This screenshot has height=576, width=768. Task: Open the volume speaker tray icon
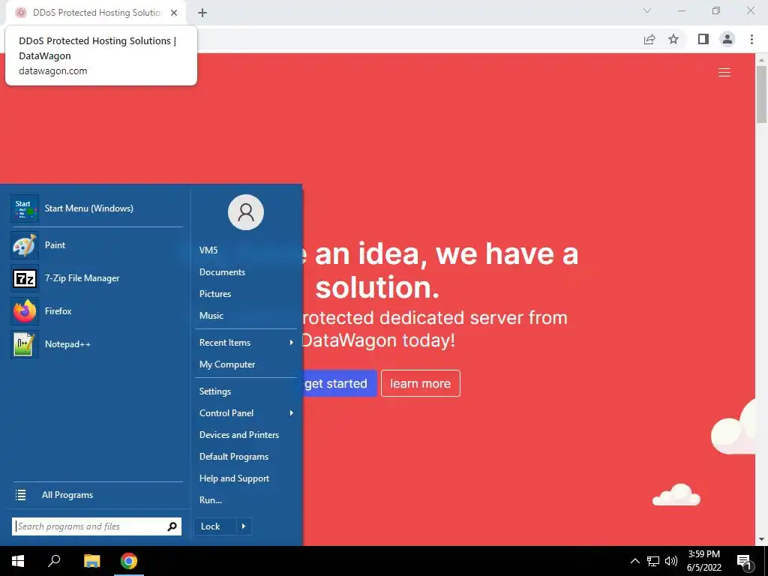click(x=671, y=561)
